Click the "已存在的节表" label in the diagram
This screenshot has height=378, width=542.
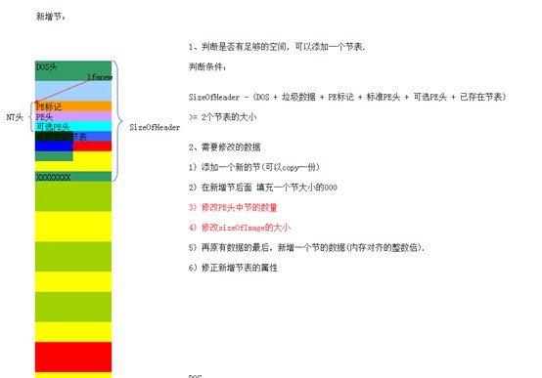[x=62, y=137]
